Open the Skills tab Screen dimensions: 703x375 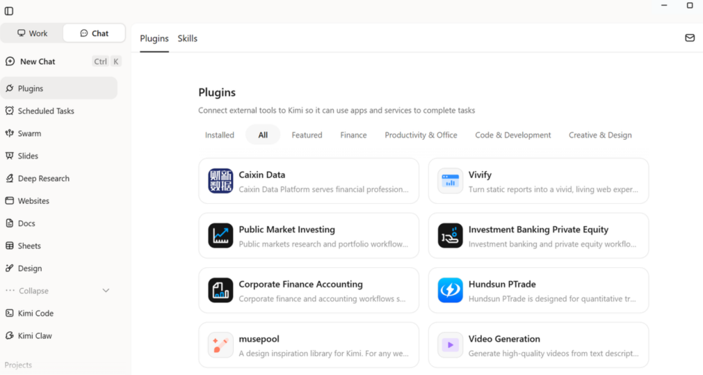tap(188, 38)
